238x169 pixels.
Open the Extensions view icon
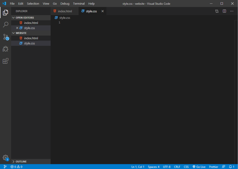click(5, 61)
